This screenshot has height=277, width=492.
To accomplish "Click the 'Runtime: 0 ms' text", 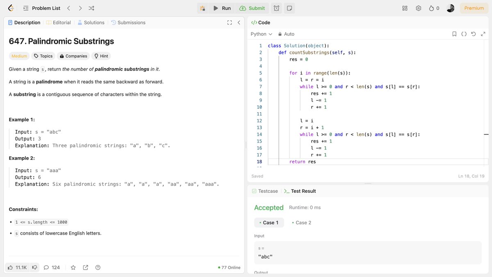I will 305,207.
